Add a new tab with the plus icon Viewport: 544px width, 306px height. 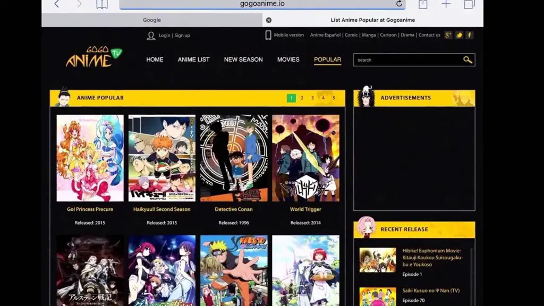coord(446,4)
